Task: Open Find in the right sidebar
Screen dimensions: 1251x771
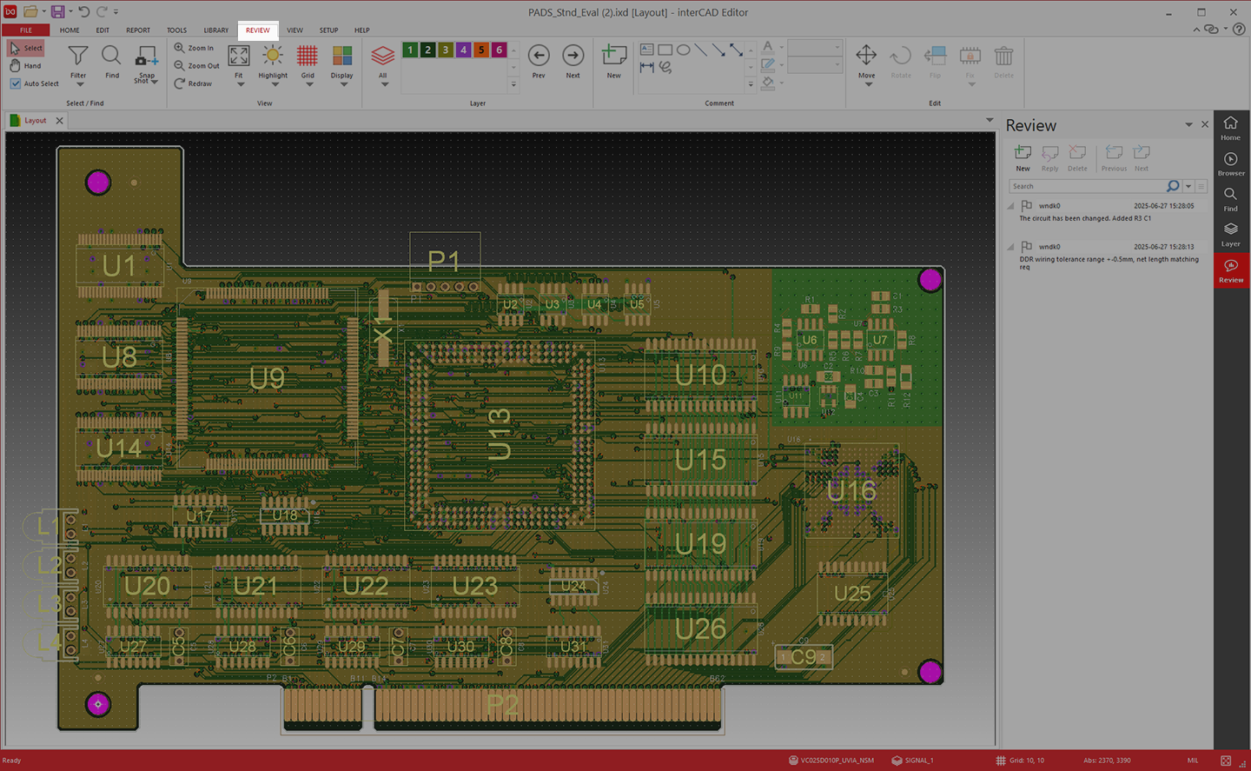Action: point(1231,199)
